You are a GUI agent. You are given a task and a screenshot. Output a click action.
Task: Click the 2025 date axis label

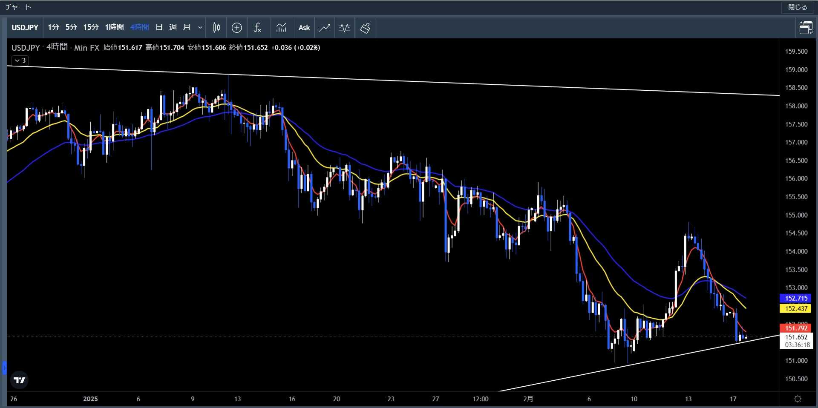click(x=90, y=399)
